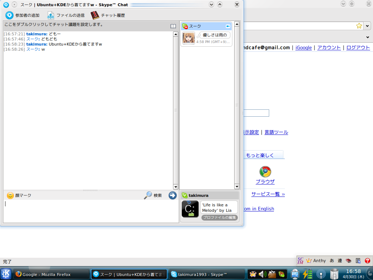Click the Skype leaf tray icon
The width and height of the screenshot is (373, 280).
282,274
